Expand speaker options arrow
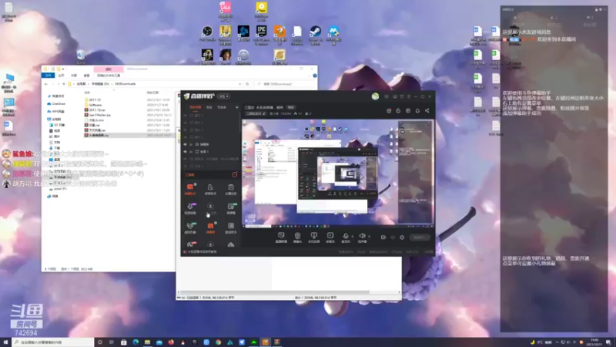Viewport: 616px width, 347px height. pyautogui.click(x=369, y=237)
